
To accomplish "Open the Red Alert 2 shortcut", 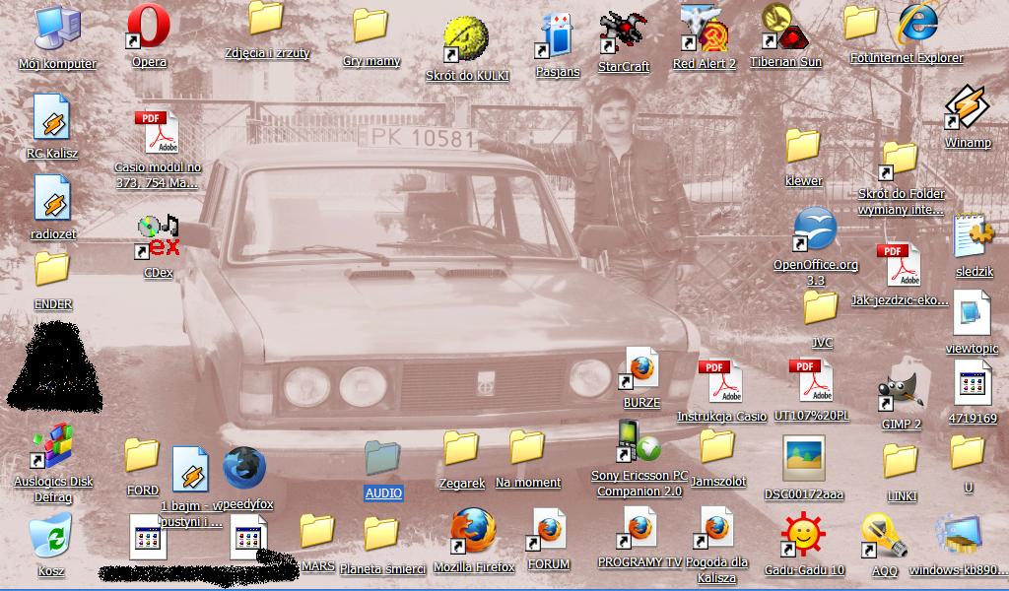I will tap(704, 30).
